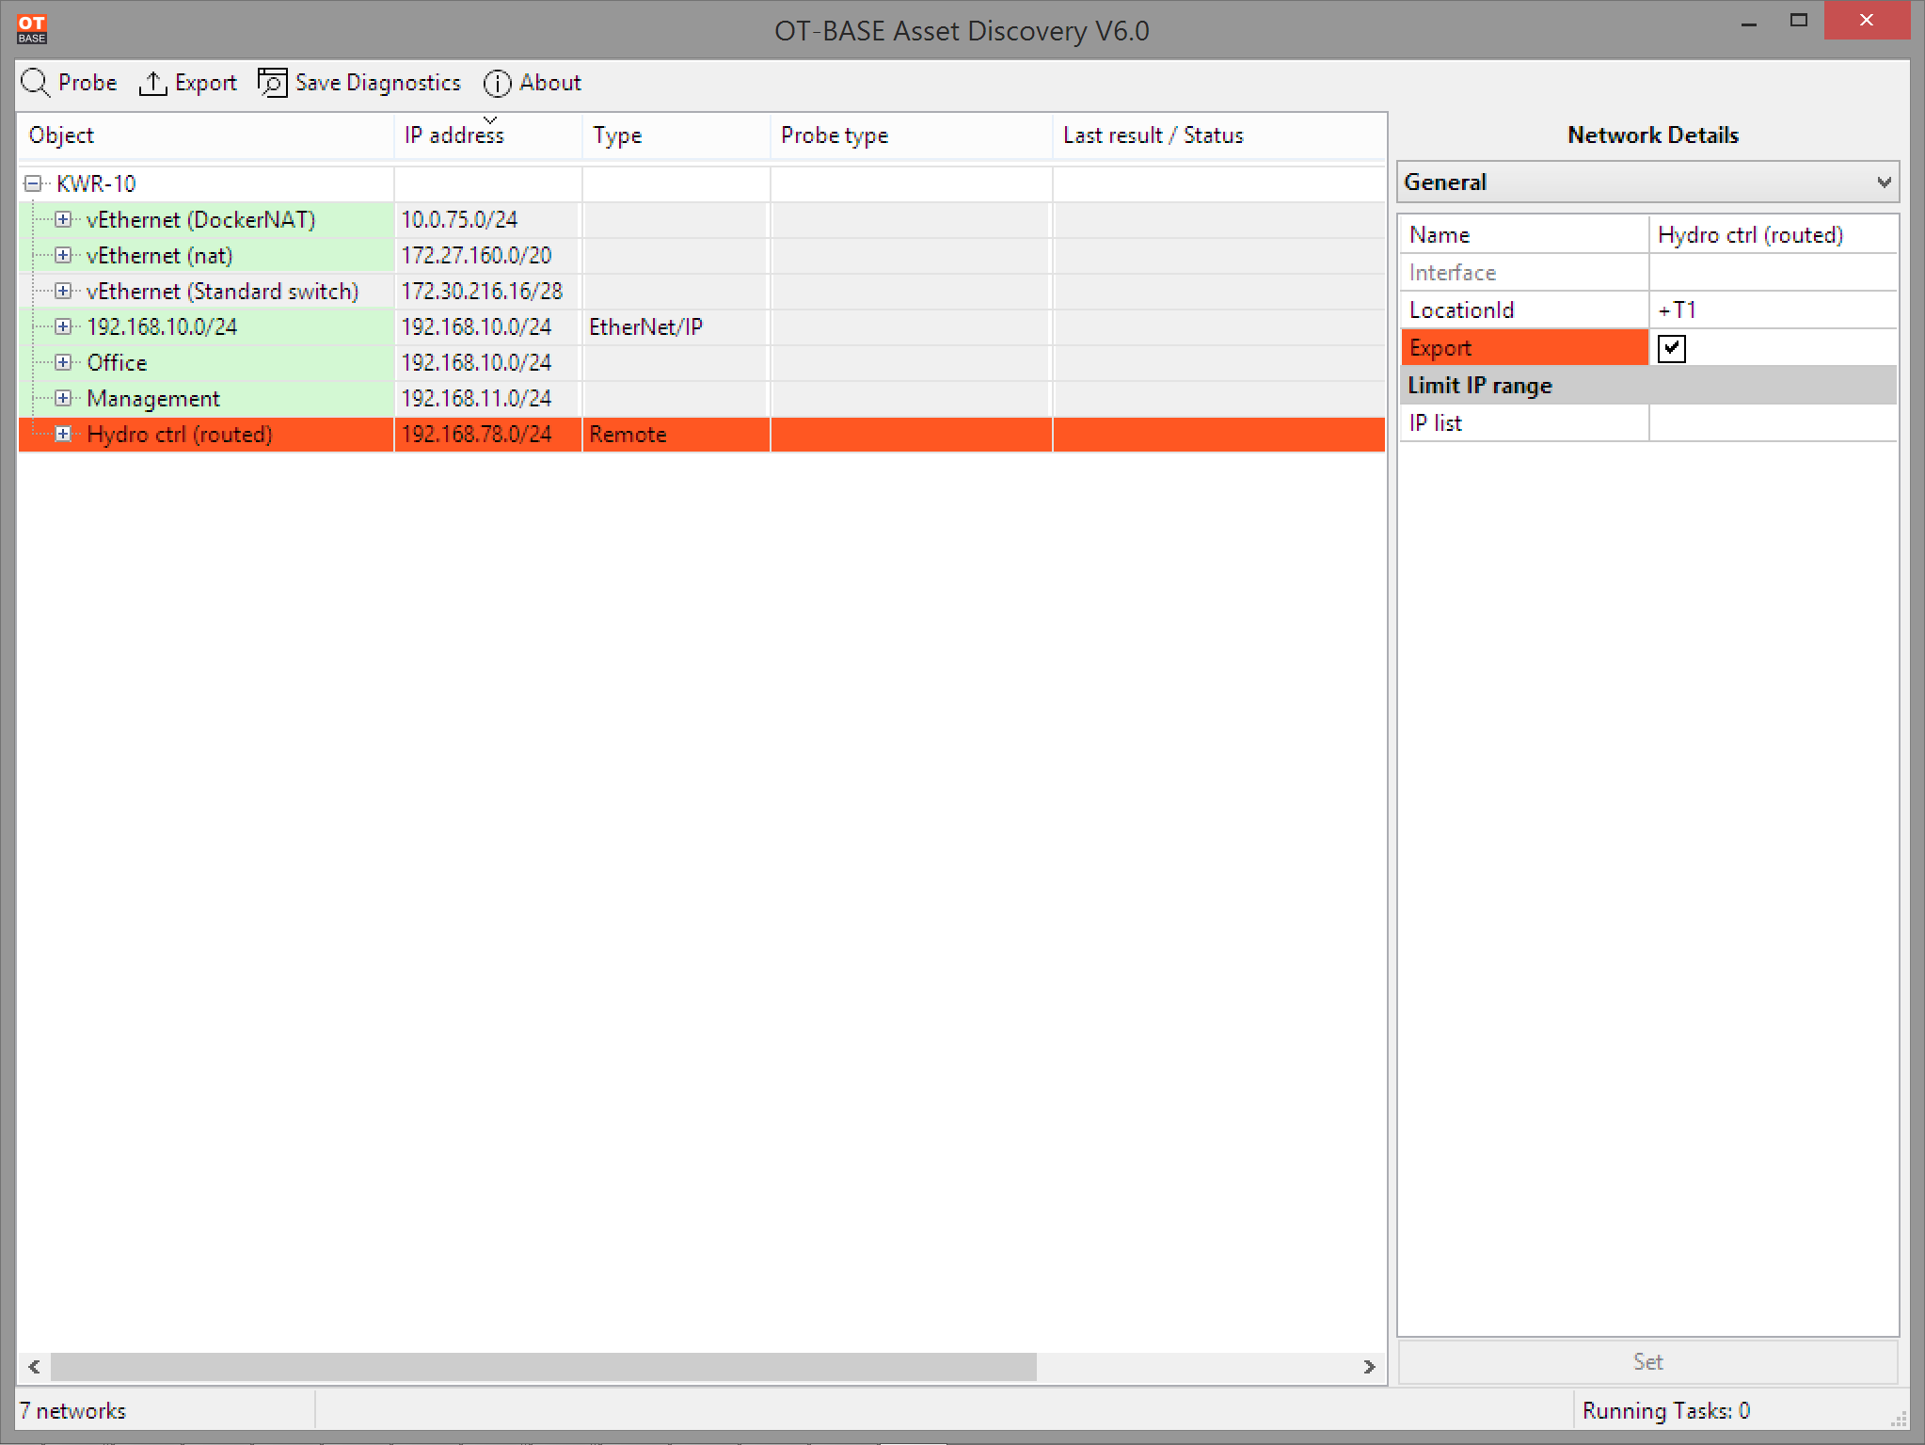Click the scrollbar left arrow
This screenshot has height=1445, width=1925.
click(35, 1367)
